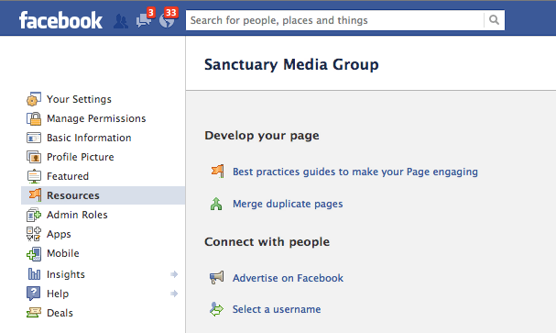556x333 pixels.
Task: Open the Featured section
Action: (68, 176)
